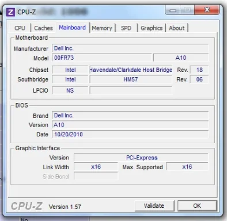The width and height of the screenshot is (227, 221).
Task: Click the Motherboard group heading
Action: 32,37
